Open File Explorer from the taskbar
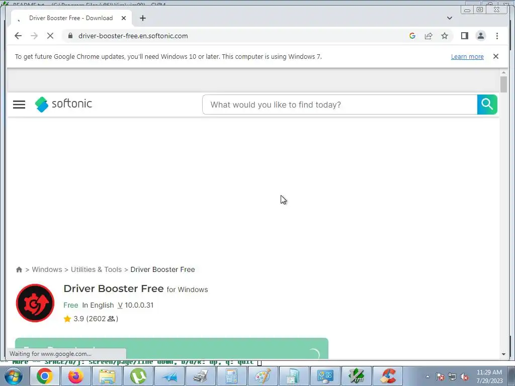The height and width of the screenshot is (386, 515). [x=107, y=376]
